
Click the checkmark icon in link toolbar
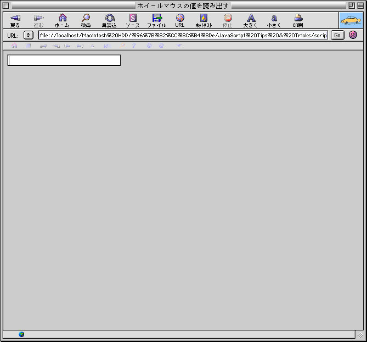[179, 45]
